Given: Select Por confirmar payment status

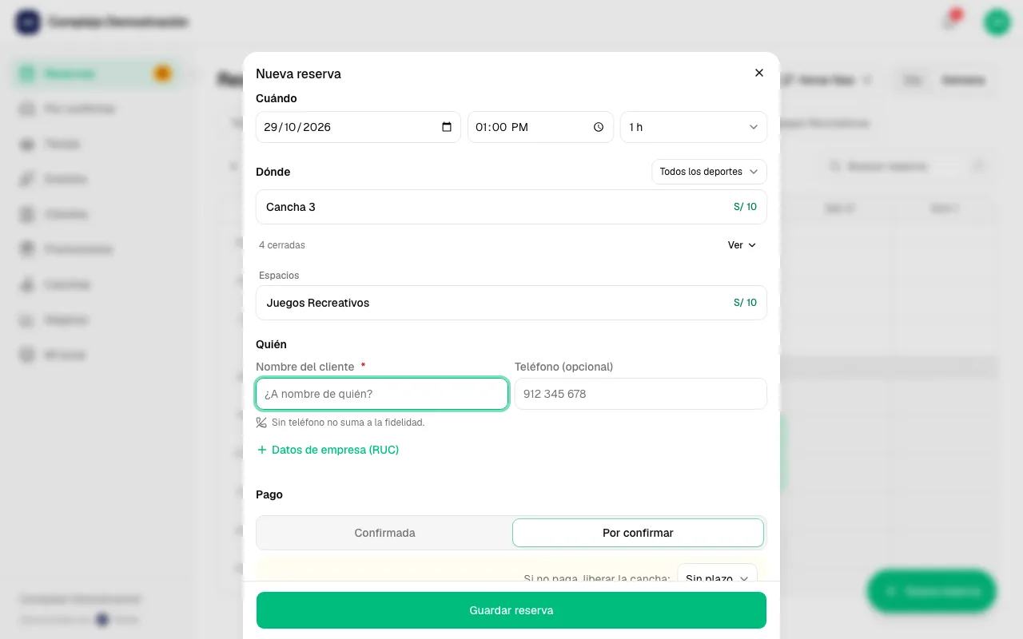Looking at the screenshot, I should pos(638,533).
